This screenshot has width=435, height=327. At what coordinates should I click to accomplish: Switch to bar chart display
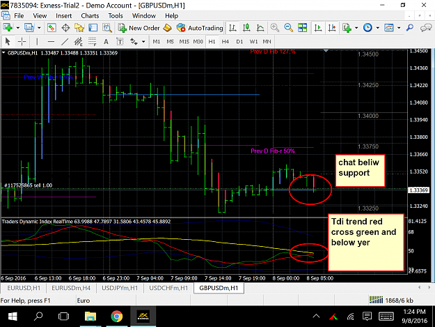coord(232,27)
